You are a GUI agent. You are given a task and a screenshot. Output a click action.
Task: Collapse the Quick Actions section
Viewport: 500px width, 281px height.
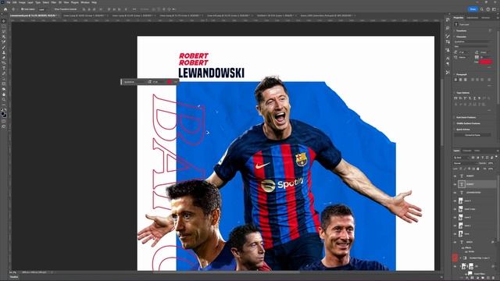click(x=455, y=130)
